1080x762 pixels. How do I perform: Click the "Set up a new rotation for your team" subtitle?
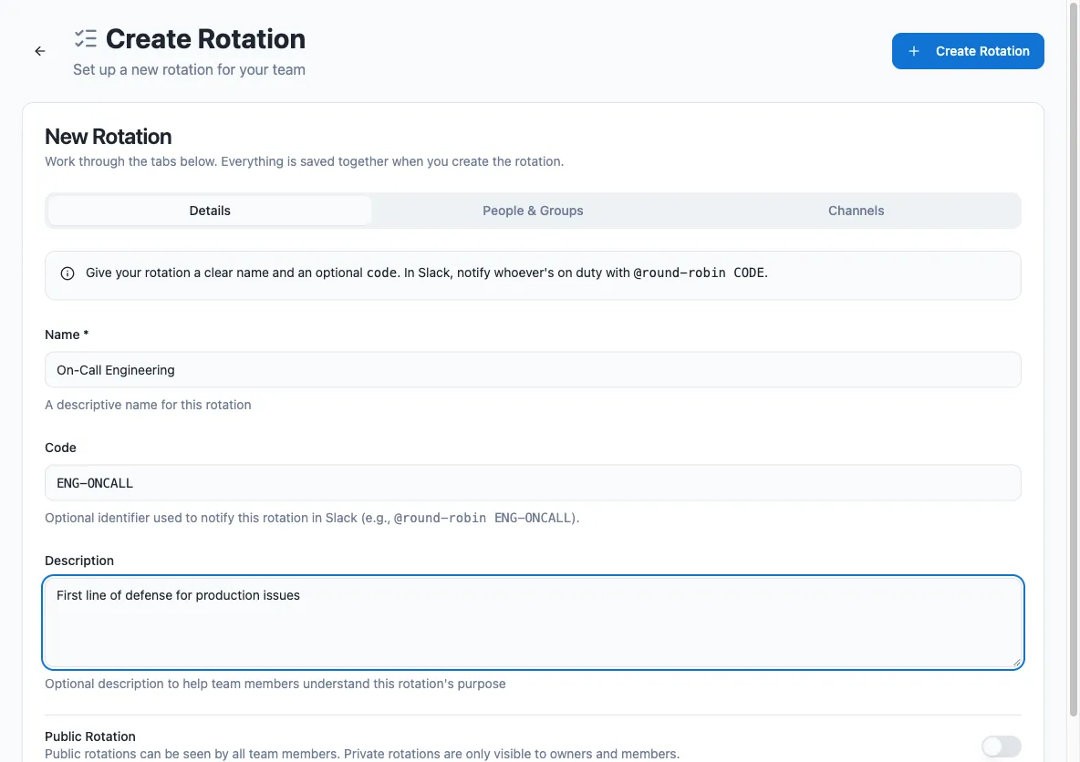click(190, 69)
